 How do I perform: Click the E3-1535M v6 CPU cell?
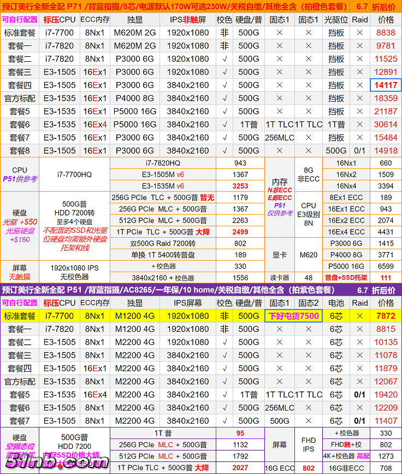click(x=163, y=185)
